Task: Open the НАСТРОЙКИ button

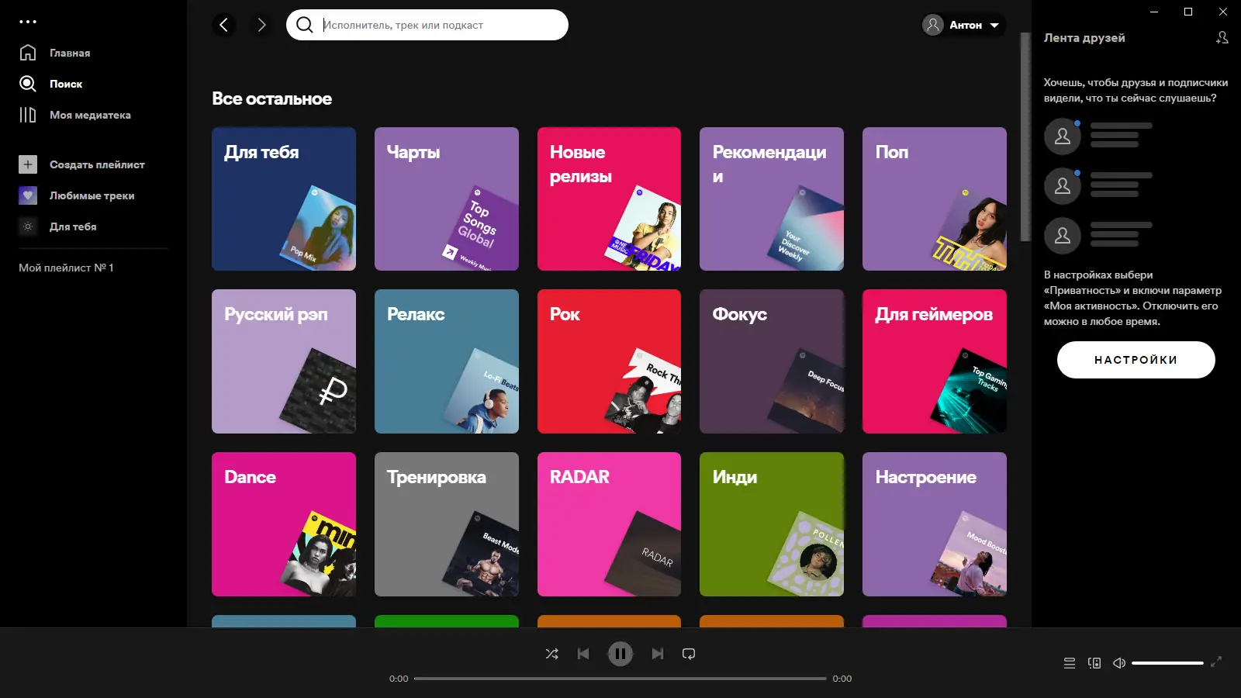Action: 1136,360
